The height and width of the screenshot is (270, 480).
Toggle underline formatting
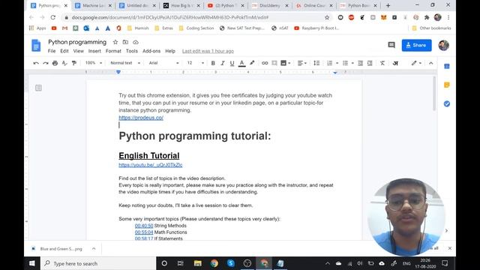click(x=232, y=63)
